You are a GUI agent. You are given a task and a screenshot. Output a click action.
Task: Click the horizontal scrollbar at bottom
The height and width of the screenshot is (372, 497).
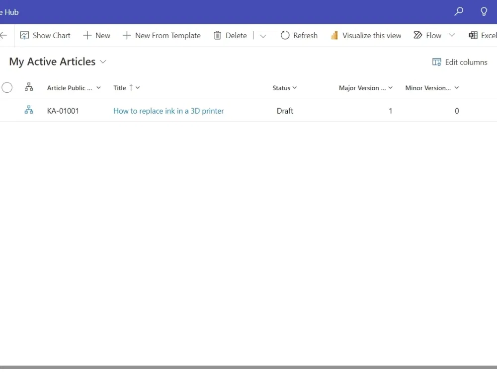pos(248,367)
